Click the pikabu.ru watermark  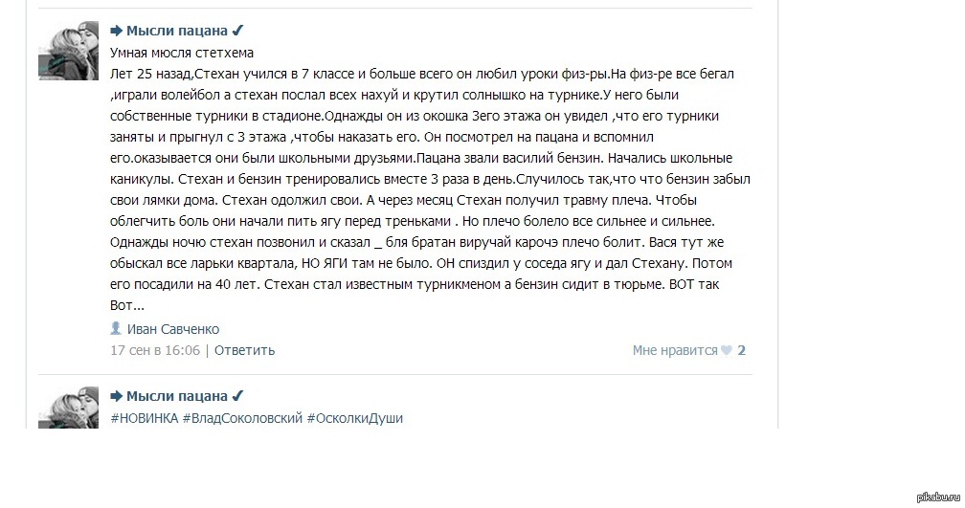tap(936, 496)
